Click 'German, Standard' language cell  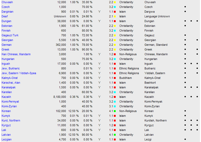156,45
